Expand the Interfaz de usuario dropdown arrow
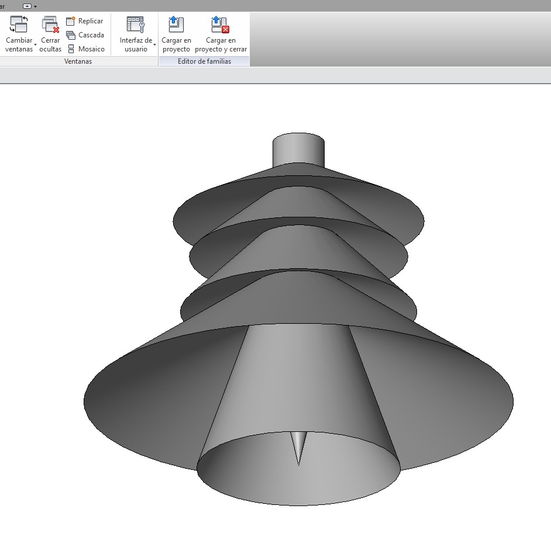 coord(154,44)
